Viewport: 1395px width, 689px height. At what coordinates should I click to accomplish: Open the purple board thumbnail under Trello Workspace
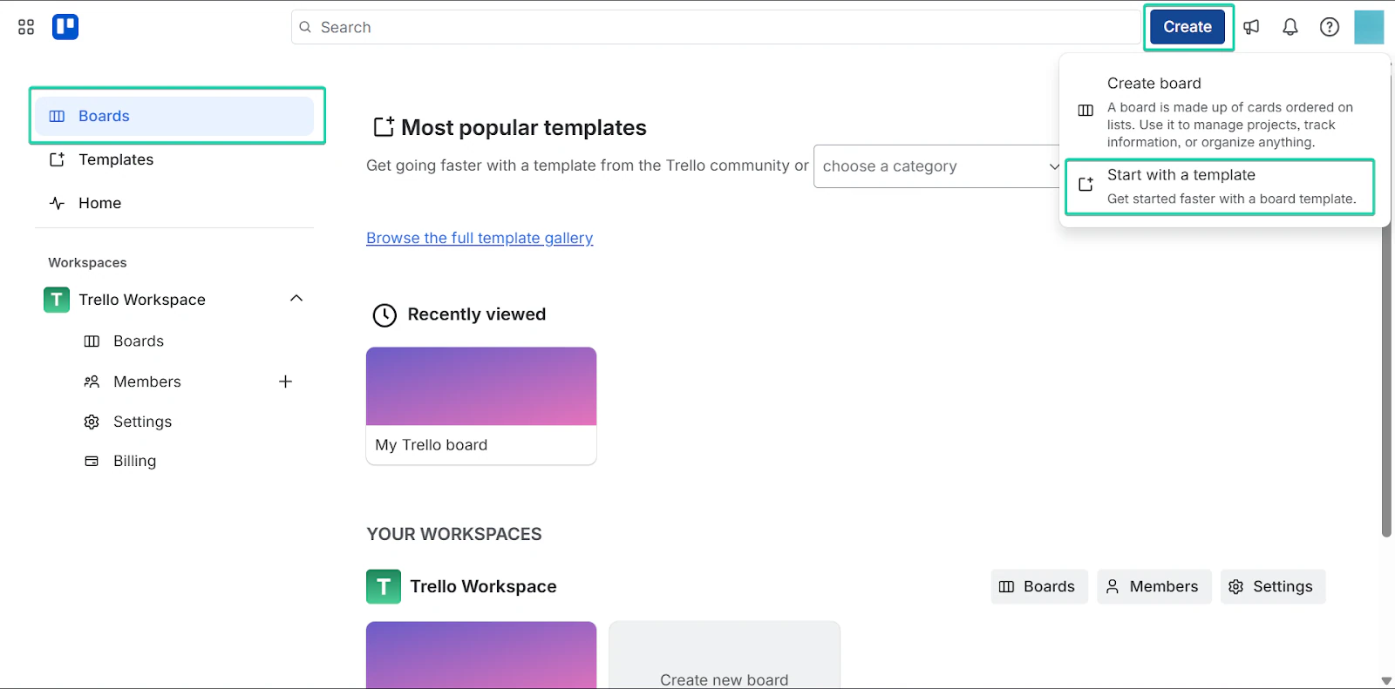click(x=481, y=655)
